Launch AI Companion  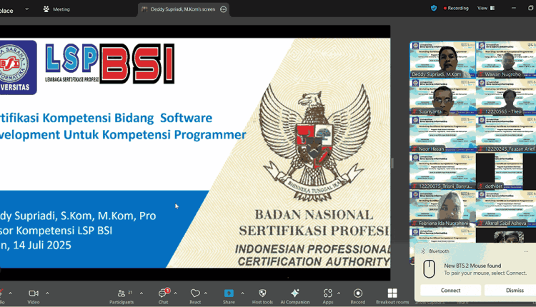(x=295, y=296)
